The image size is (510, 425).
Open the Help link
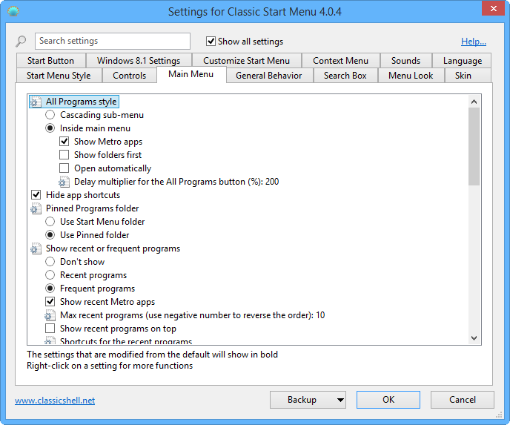[x=474, y=42]
